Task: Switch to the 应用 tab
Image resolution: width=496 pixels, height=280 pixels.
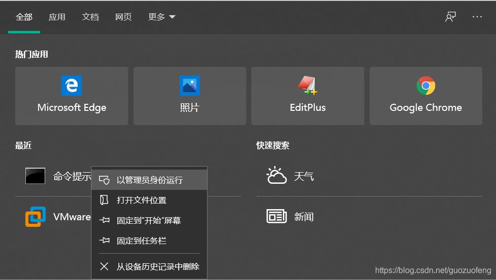Action: pyautogui.click(x=57, y=17)
